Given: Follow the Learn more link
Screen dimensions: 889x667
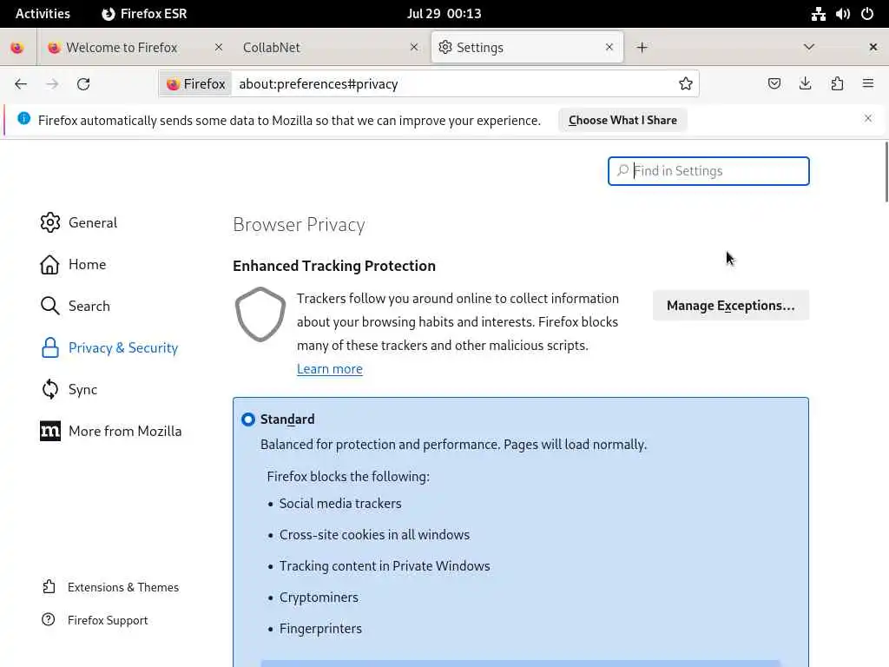Looking at the screenshot, I should point(330,369).
